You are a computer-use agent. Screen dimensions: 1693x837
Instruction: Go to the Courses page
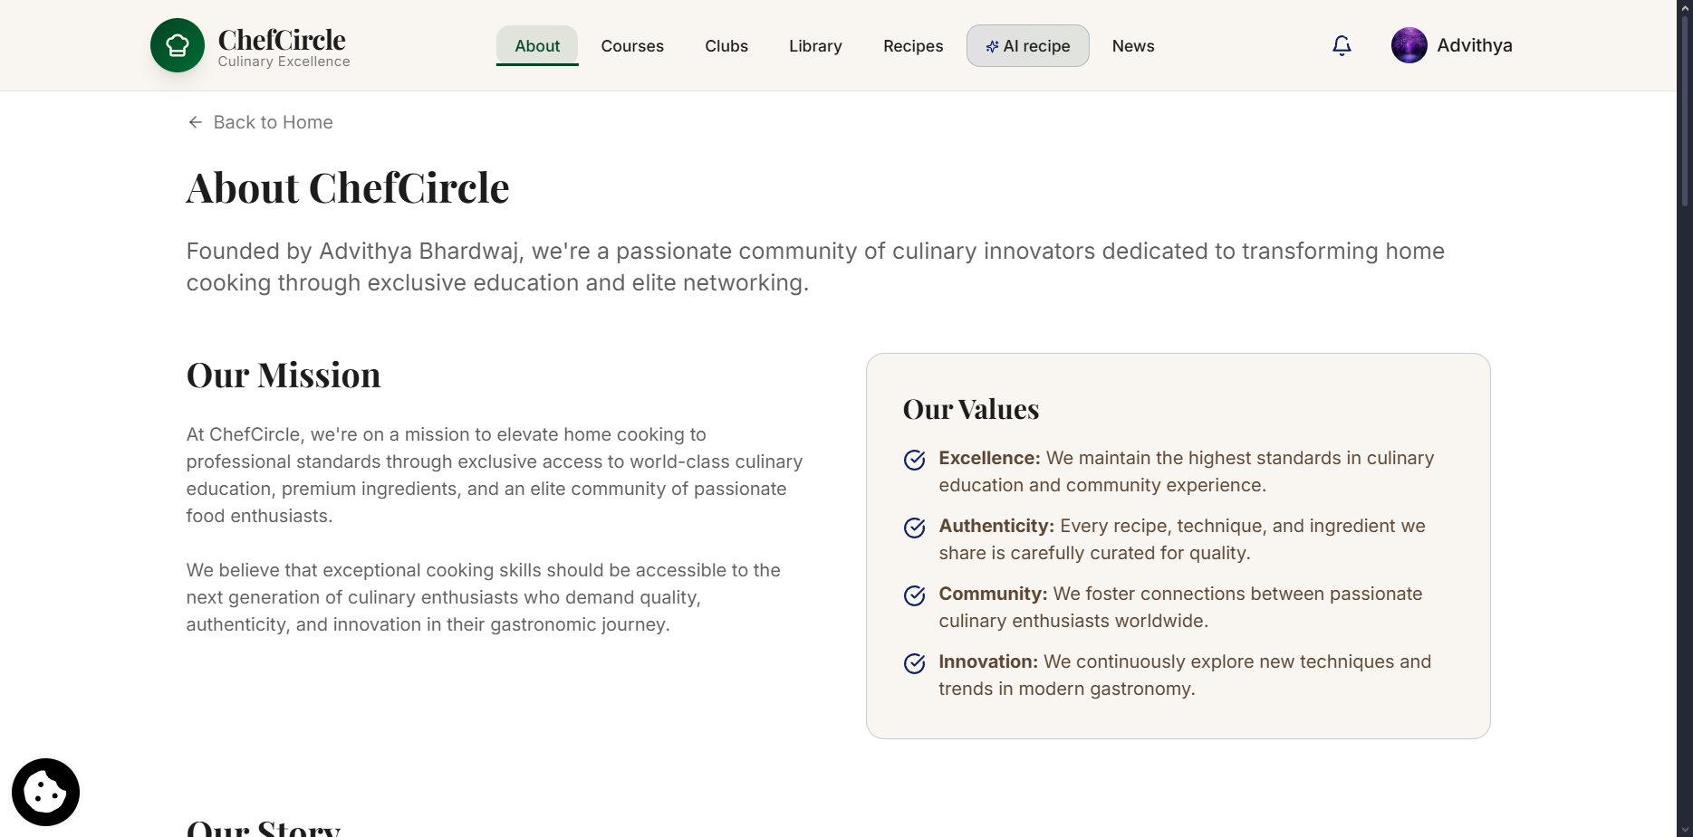(632, 46)
